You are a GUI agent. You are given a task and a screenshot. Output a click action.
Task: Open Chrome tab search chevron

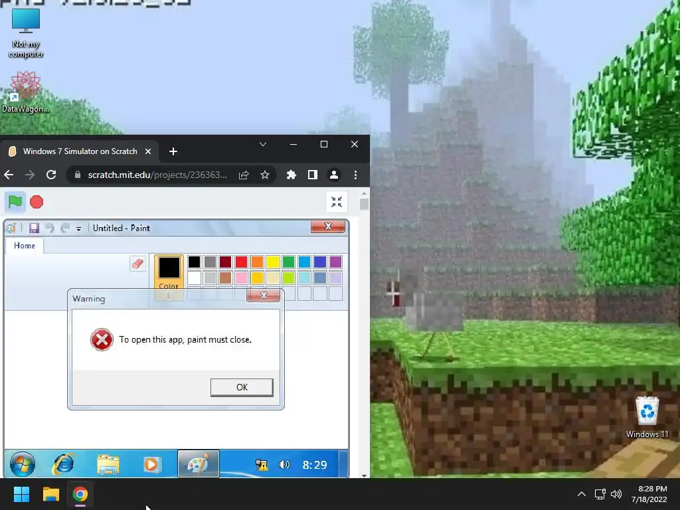pyautogui.click(x=263, y=144)
